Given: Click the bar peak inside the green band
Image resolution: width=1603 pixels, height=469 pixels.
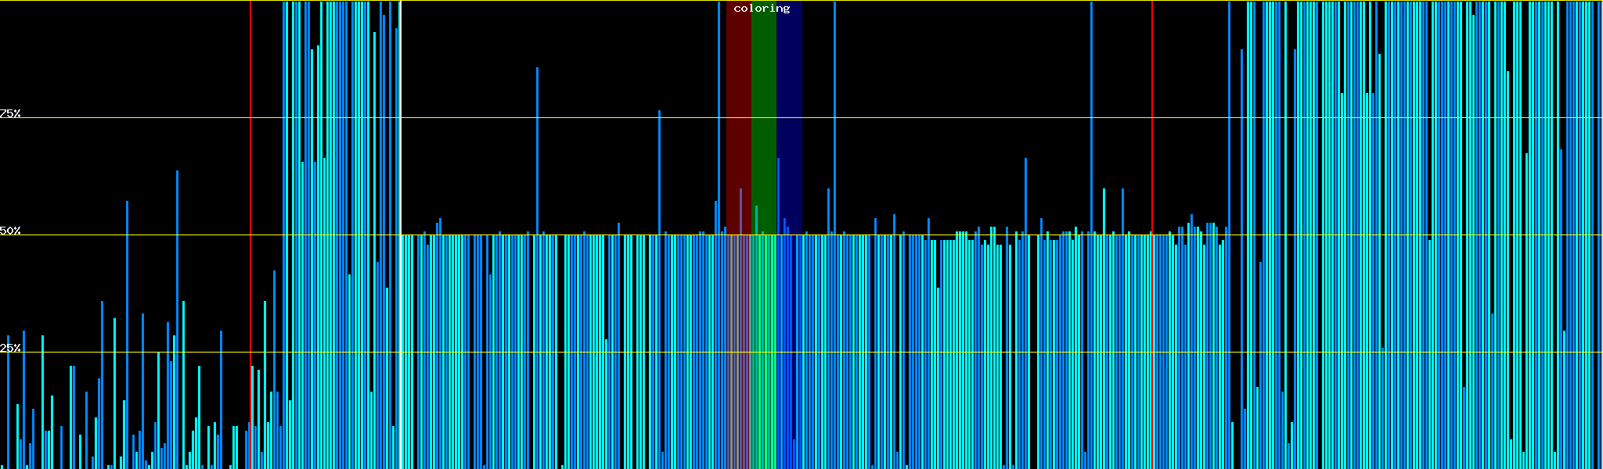Looking at the screenshot, I should point(756,207).
